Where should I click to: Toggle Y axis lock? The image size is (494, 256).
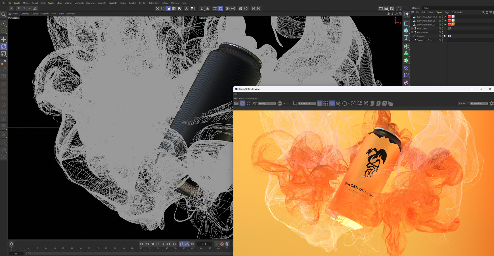coord(24,8)
